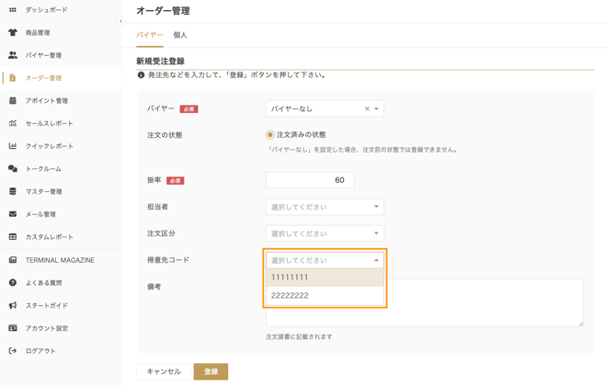The height and width of the screenshot is (387, 616).
Task: Choose 22222222 from the dropdown list
Action: click(x=325, y=295)
